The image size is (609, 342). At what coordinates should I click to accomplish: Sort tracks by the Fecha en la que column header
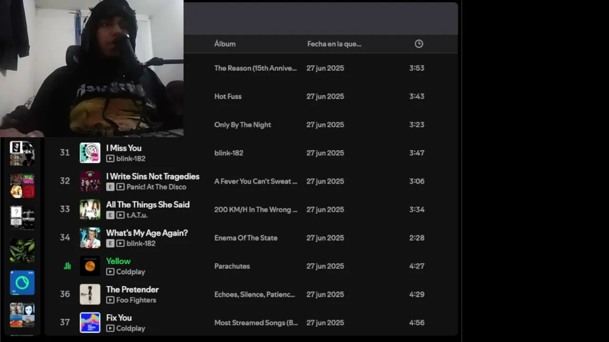(x=334, y=44)
